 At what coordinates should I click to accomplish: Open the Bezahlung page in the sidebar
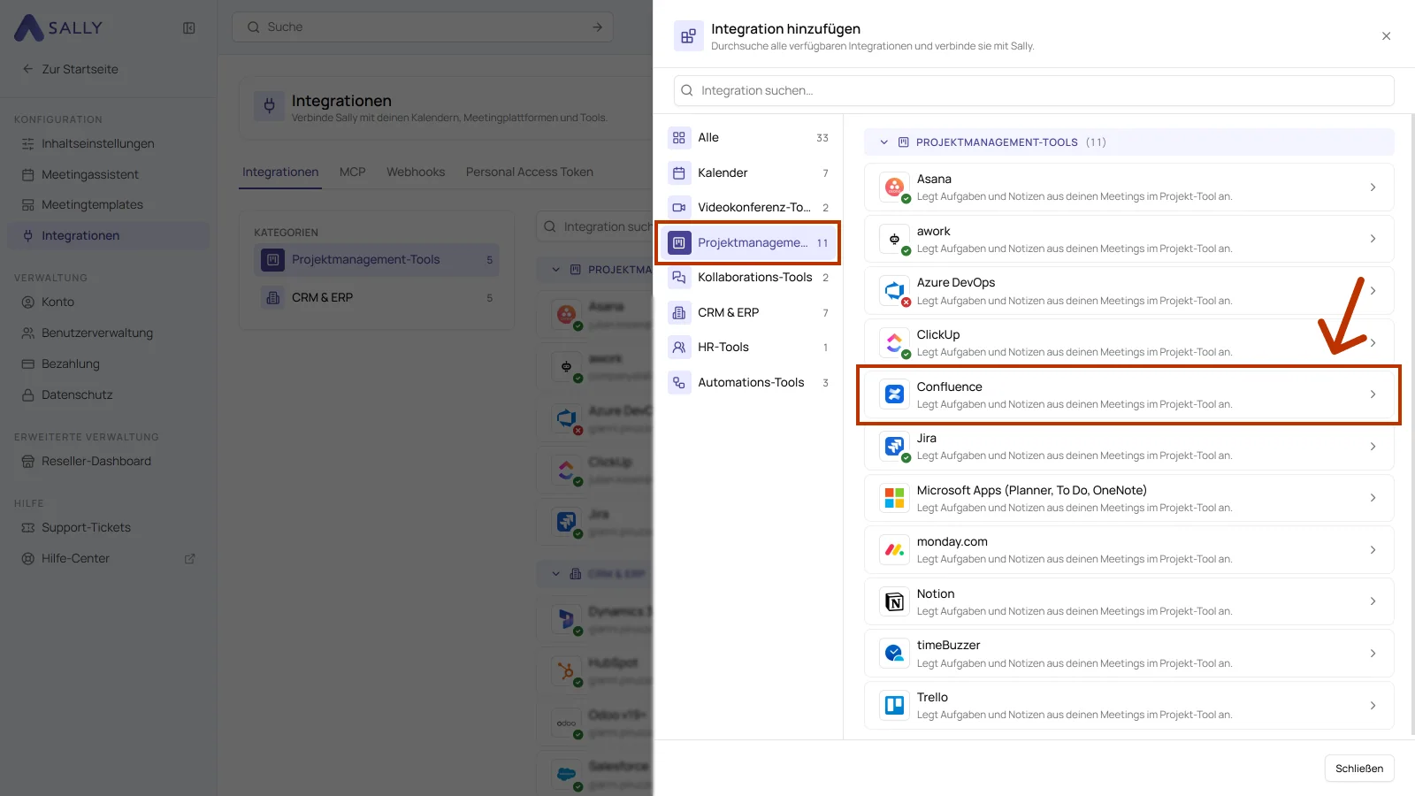point(108,364)
